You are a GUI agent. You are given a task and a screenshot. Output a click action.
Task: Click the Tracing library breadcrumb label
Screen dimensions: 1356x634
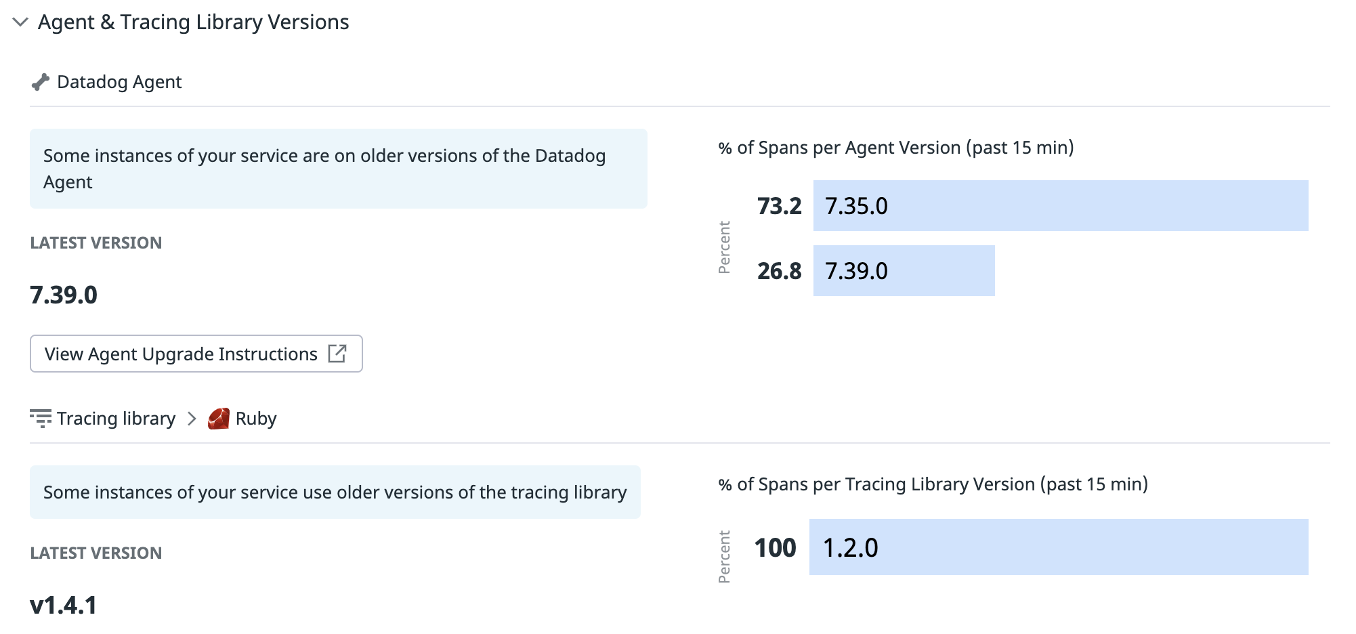point(116,419)
